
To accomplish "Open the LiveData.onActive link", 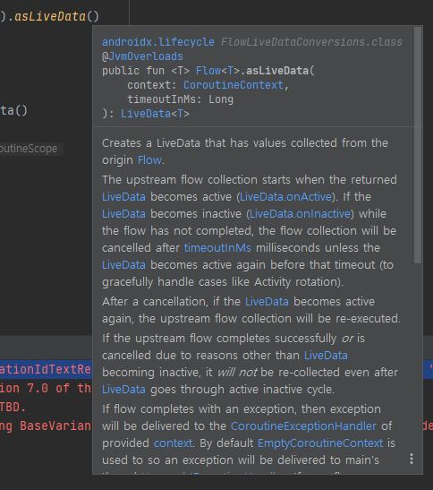I will pos(285,197).
